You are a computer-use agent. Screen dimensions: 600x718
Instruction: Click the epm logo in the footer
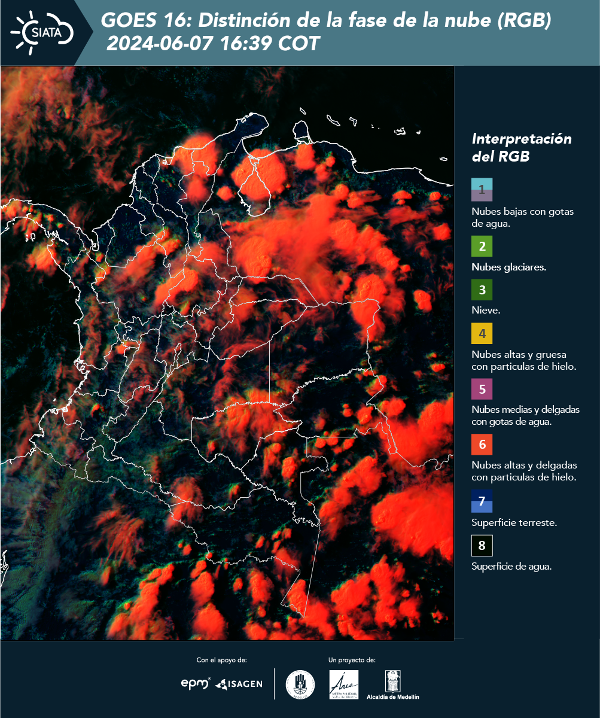click(x=196, y=683)
